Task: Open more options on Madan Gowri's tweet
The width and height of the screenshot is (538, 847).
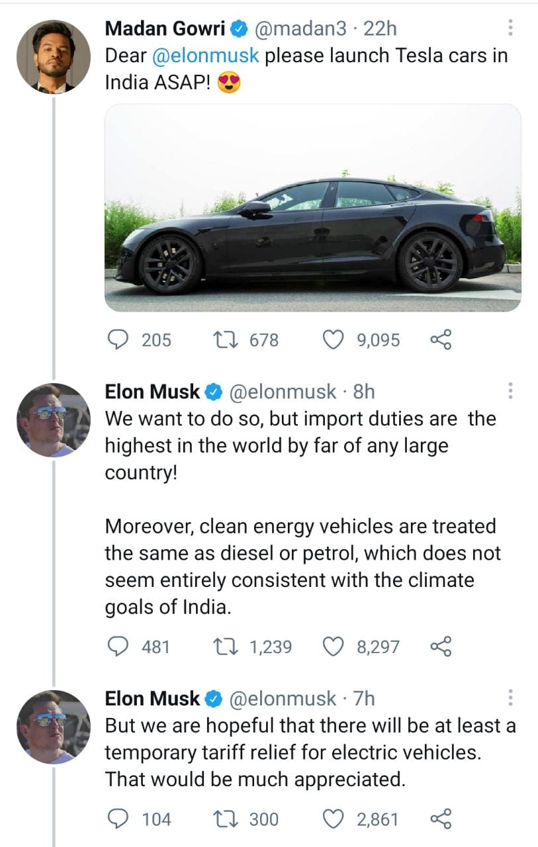Action: tap(510, 28)
